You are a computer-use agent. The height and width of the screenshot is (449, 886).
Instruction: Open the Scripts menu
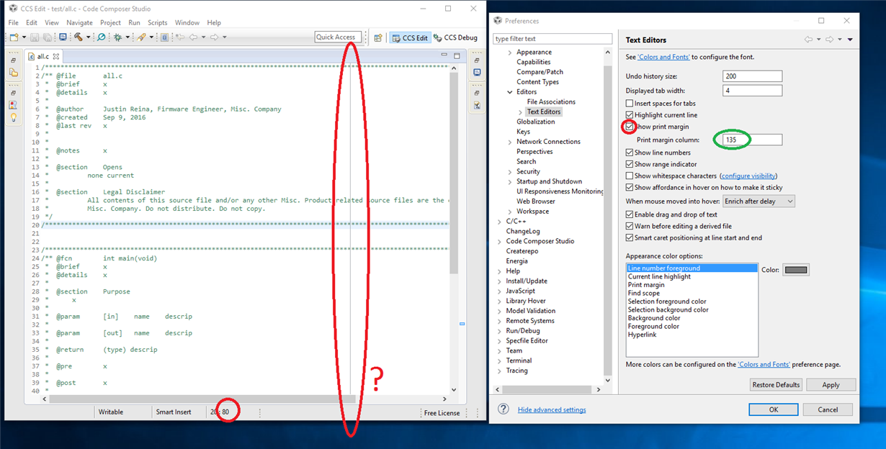157,22
